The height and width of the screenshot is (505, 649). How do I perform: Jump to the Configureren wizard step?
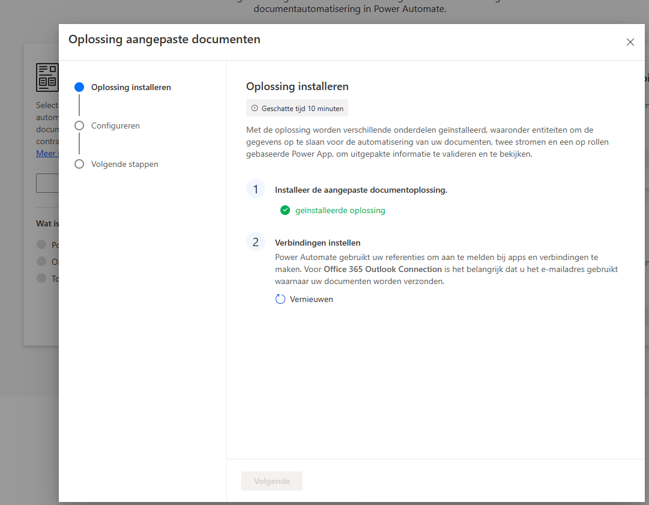115,125
